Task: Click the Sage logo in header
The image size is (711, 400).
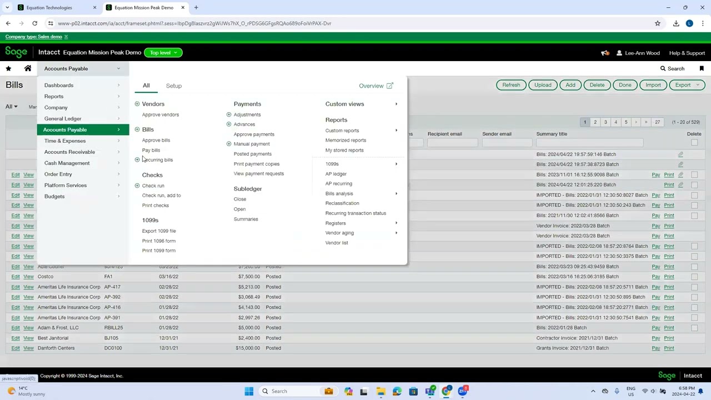Action: [x=16, y=52]
